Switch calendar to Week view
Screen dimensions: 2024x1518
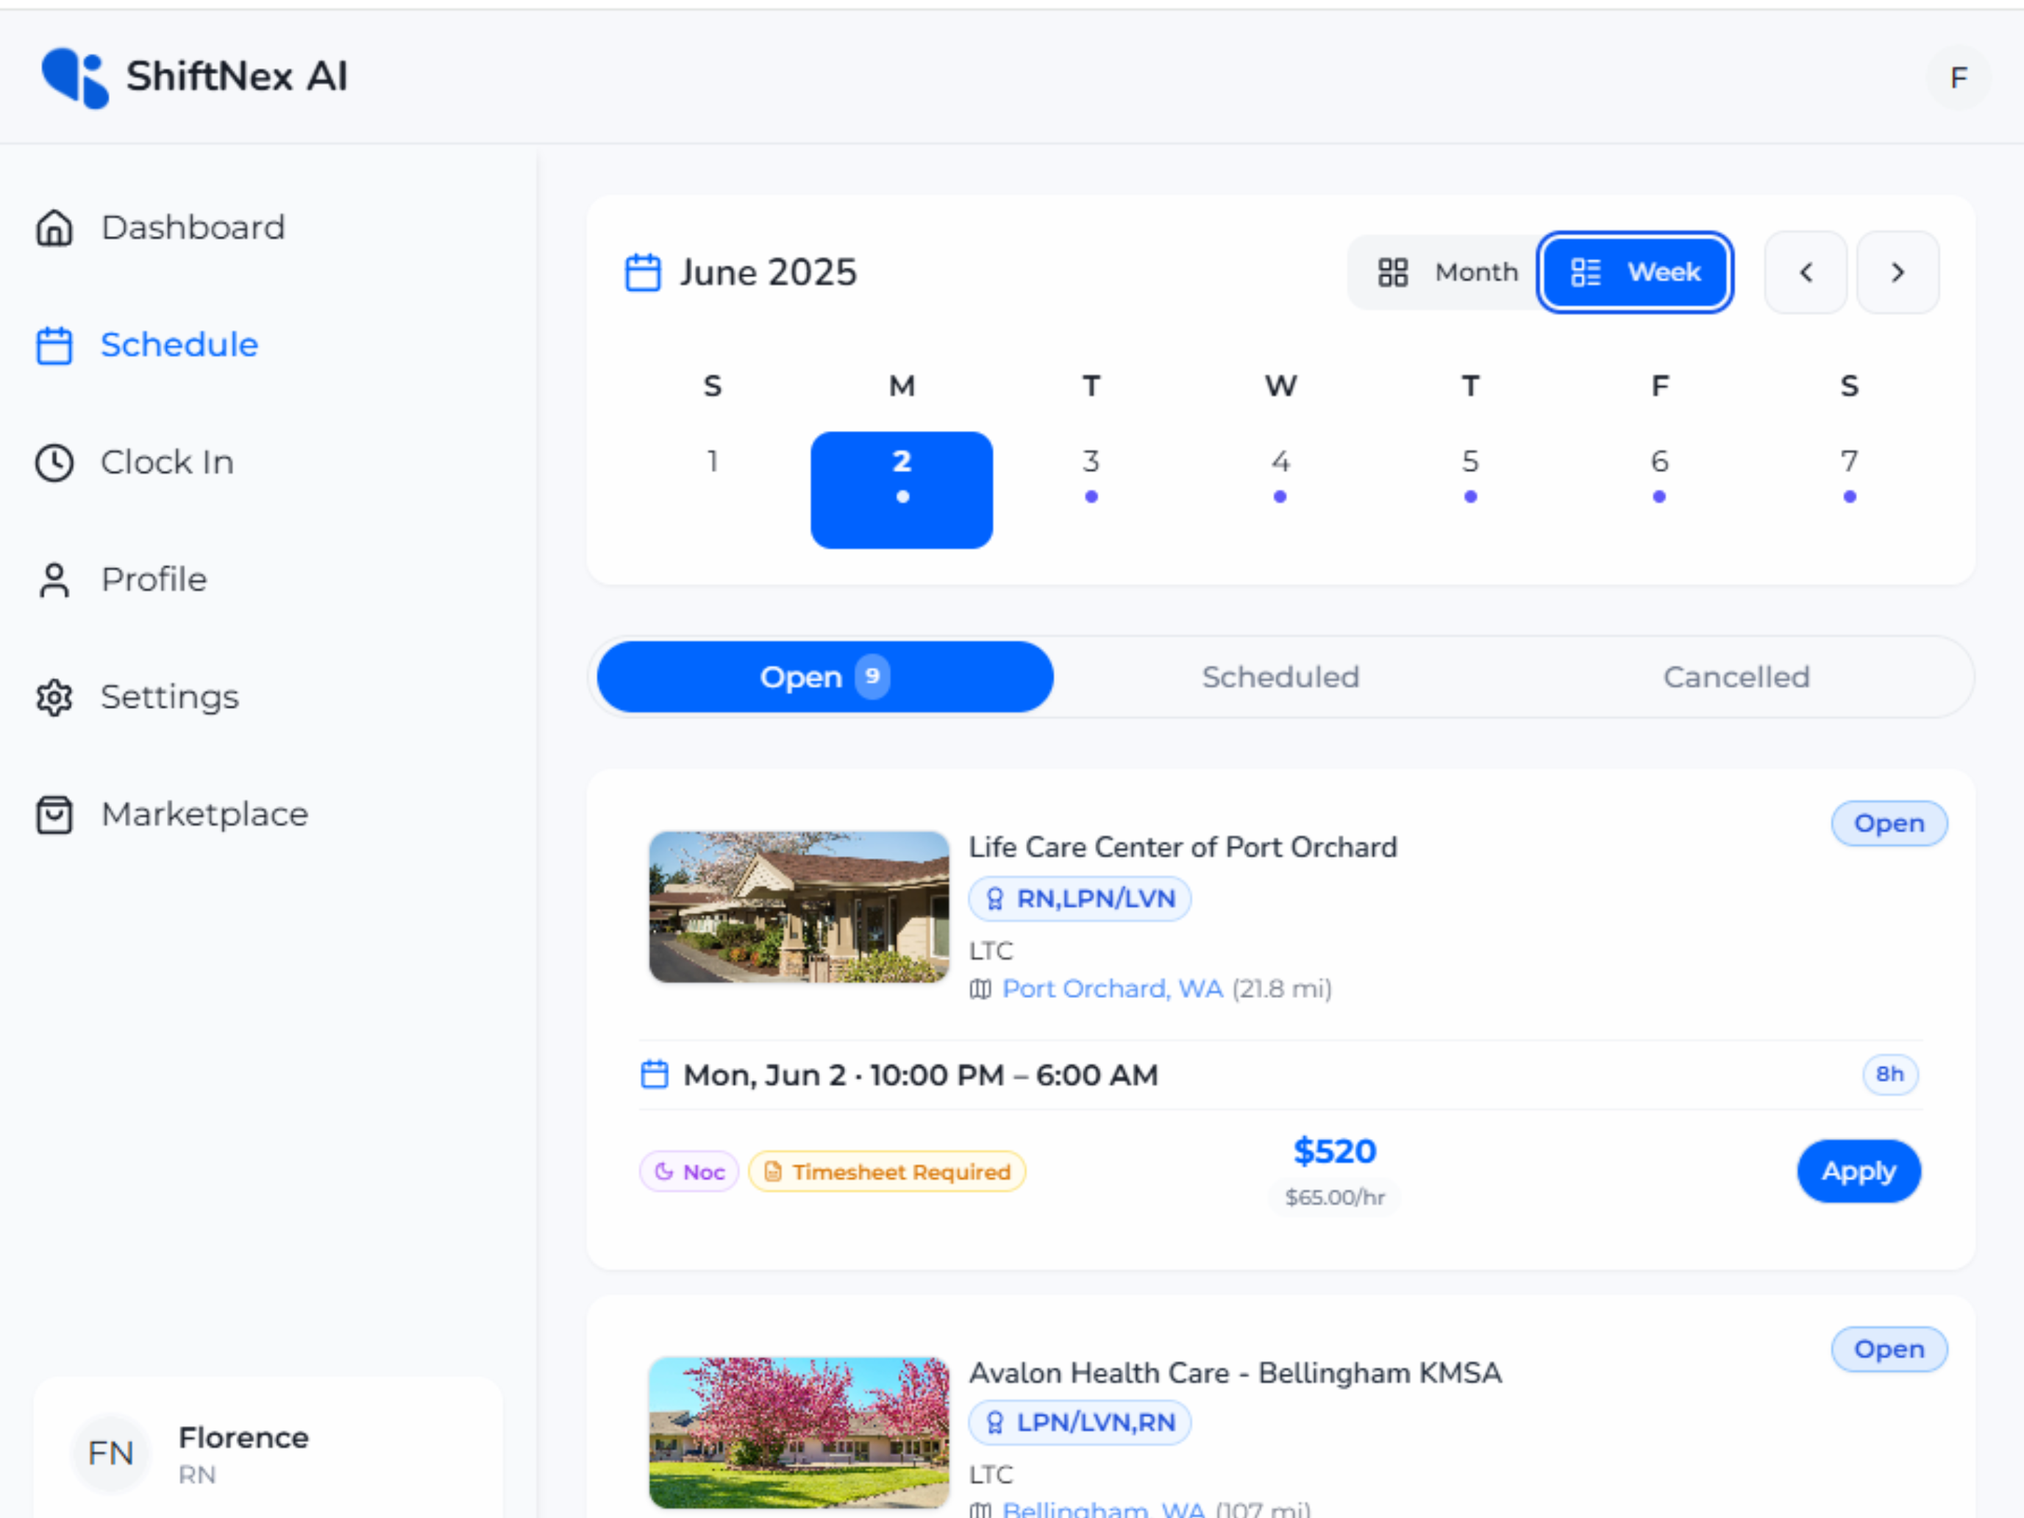[x=1635, y=273]
